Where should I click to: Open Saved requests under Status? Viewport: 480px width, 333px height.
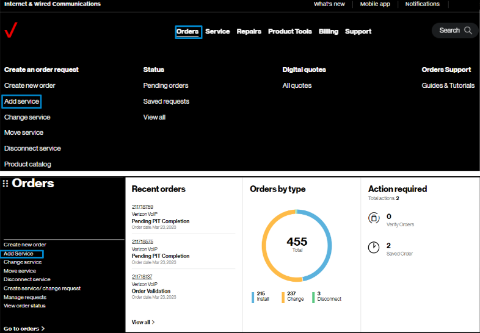[x=166, y=101]
